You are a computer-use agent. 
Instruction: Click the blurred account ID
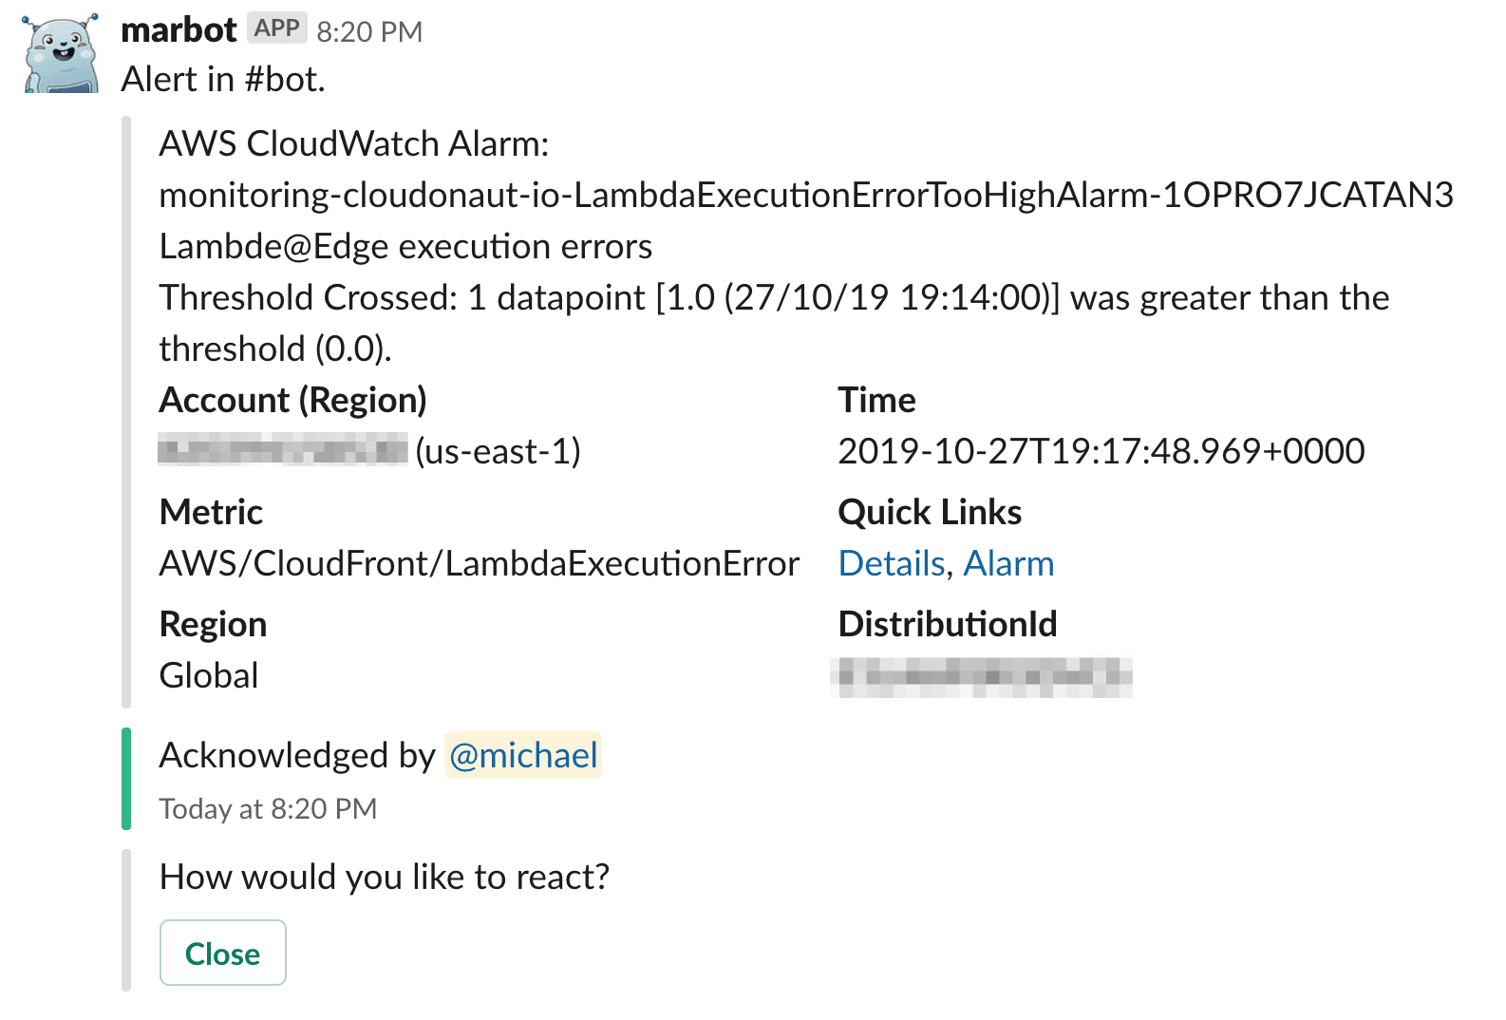283,450
